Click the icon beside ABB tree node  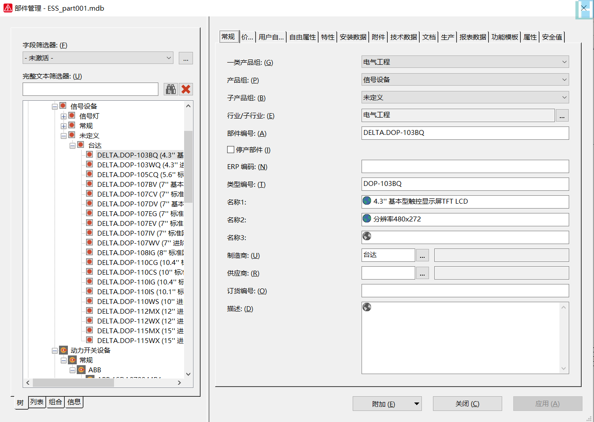[x=81, y=370]
